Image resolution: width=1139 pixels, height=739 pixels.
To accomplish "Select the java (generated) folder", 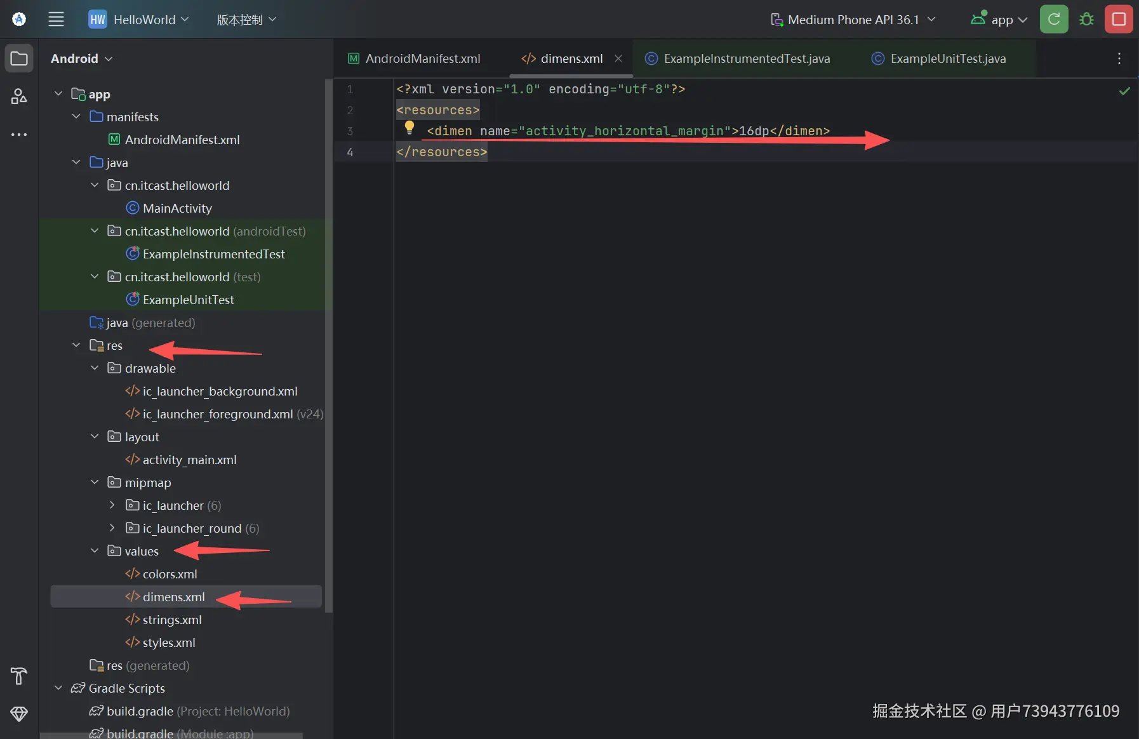I will 150,323.
